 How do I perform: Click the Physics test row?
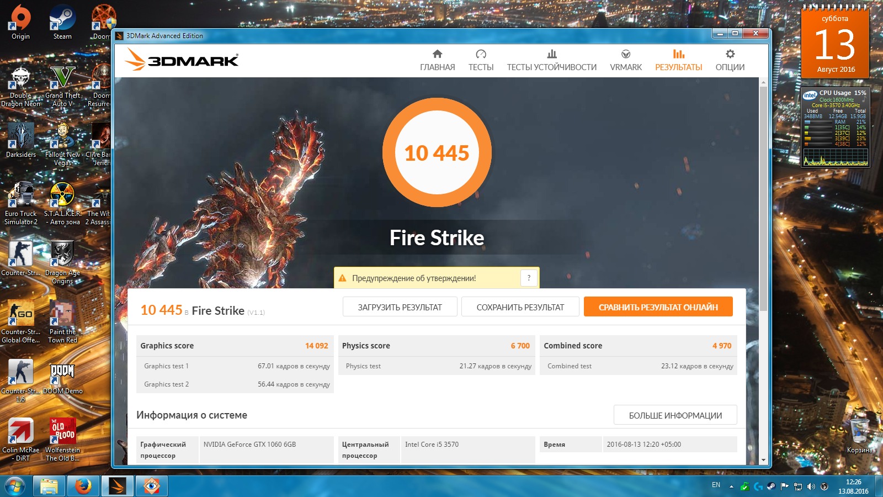click(437, 366)
